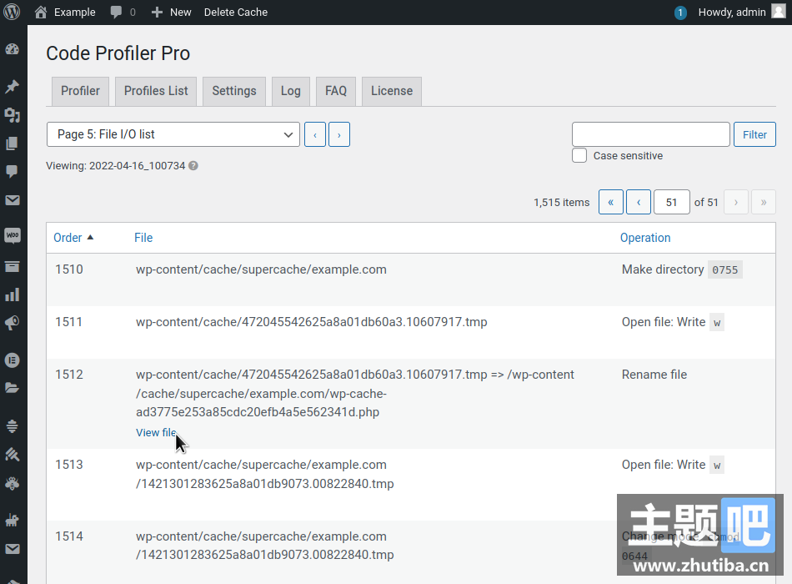Open the Analytics bar chart sidebar icon
Screen dimensions: 792x584
(13, 295)
